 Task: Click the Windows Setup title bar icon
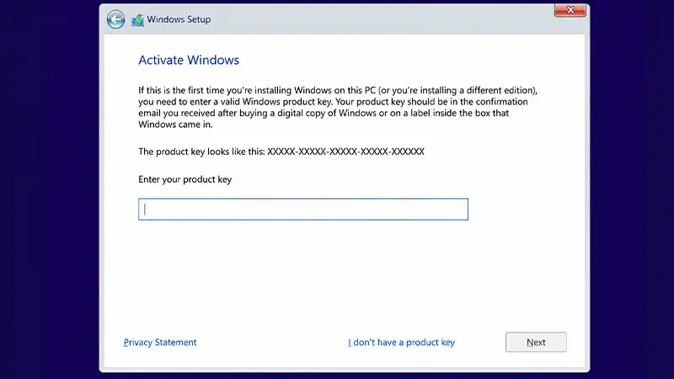tap(137, 19)
